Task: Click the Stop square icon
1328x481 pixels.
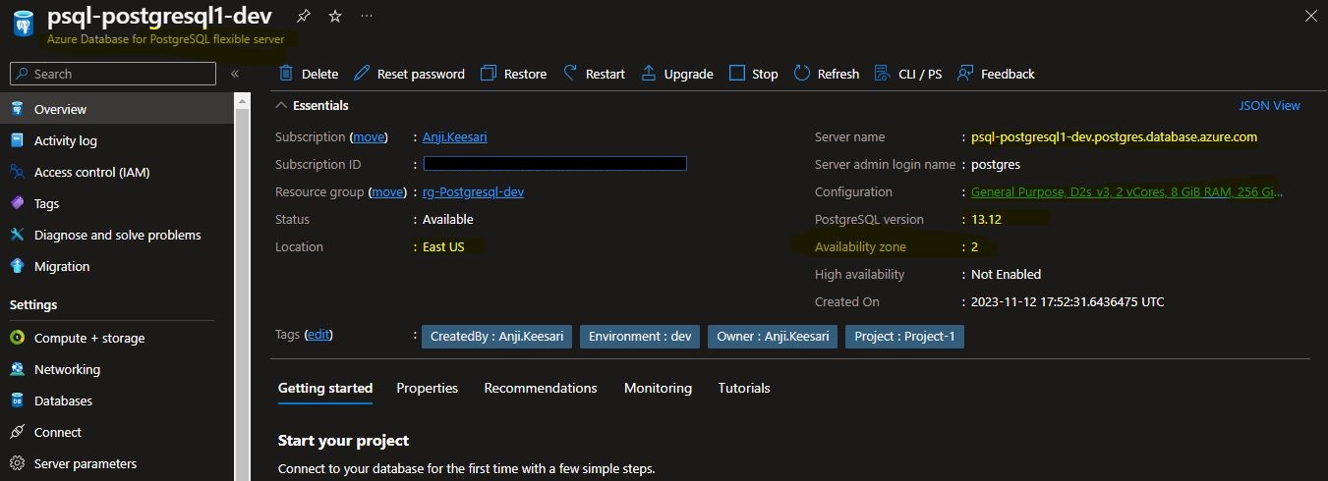Action: tap(737, 74)
